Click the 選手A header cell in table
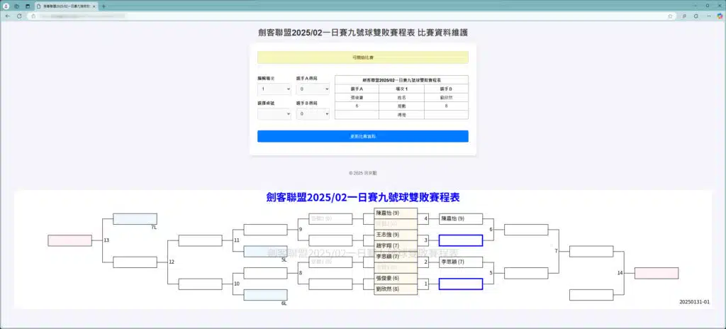This screenshot has width=726, height=329. coord(357,89)
